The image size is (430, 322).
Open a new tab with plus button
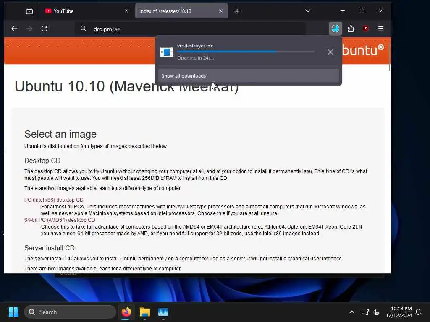(237, 11)
